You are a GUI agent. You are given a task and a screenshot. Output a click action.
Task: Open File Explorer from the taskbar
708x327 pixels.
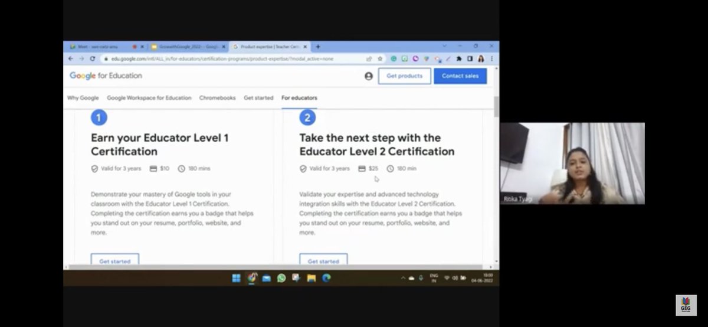click(x=312, y=278)
